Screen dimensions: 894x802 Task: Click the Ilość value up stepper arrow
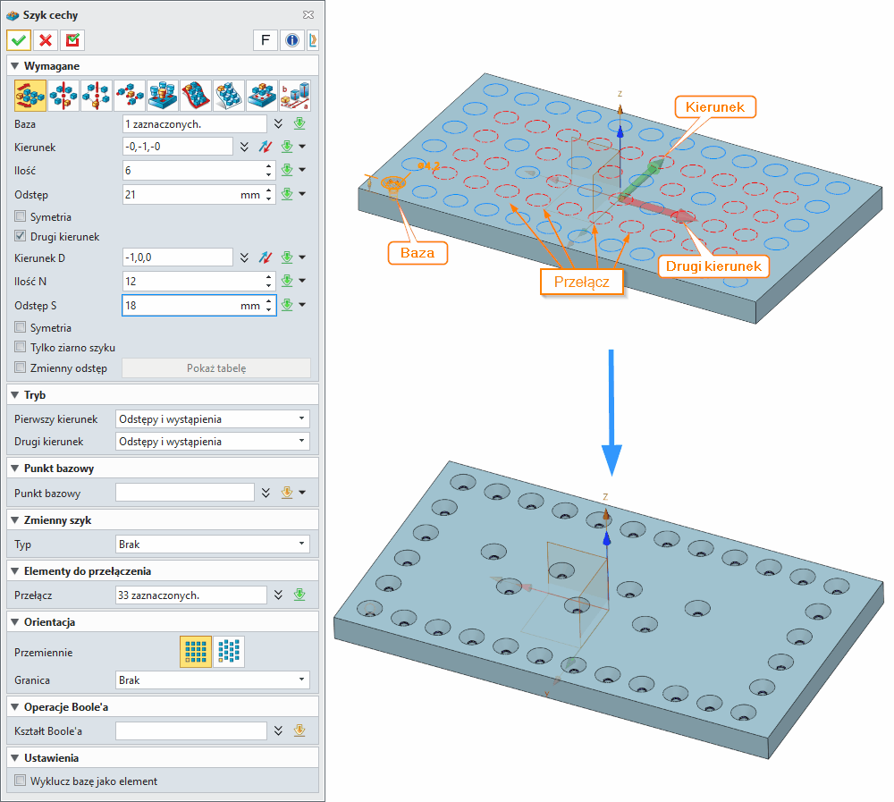tap(268, 166)
